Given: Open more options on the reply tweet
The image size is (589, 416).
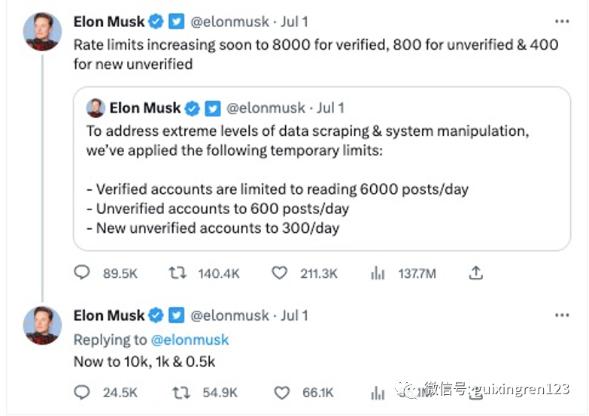Looking at the screenshot, I should click(x=561, y=315).
